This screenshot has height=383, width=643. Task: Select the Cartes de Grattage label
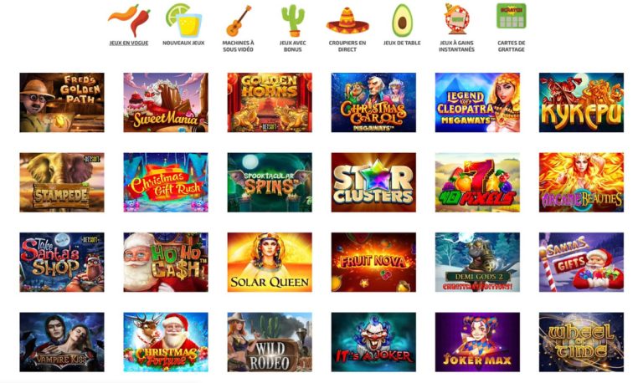(x=512, y=46)
